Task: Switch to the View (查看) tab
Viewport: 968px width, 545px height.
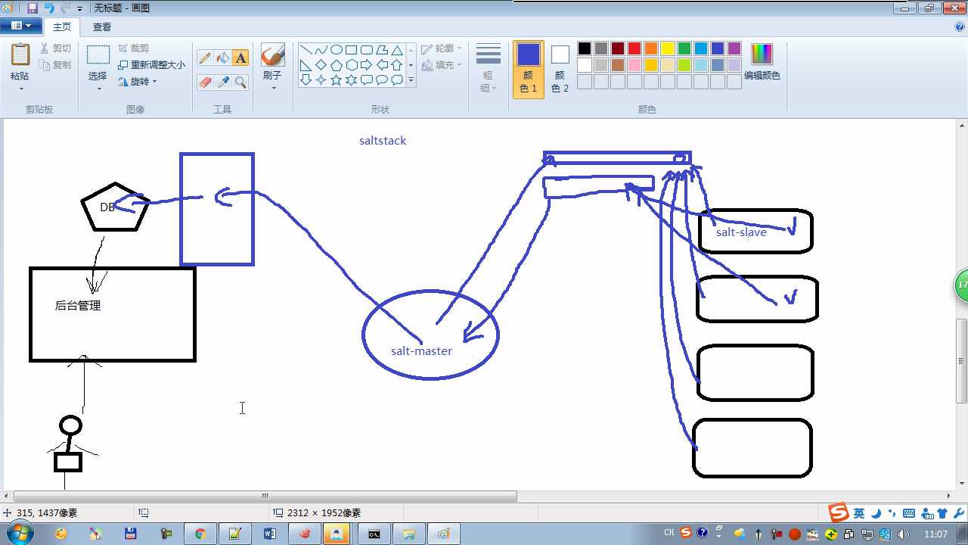Action: point(102,27)
